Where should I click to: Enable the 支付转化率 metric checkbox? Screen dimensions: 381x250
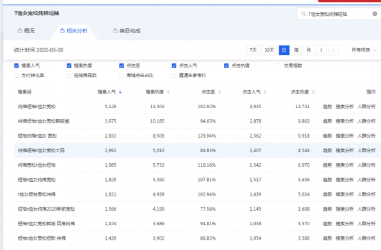pos(17,76)
